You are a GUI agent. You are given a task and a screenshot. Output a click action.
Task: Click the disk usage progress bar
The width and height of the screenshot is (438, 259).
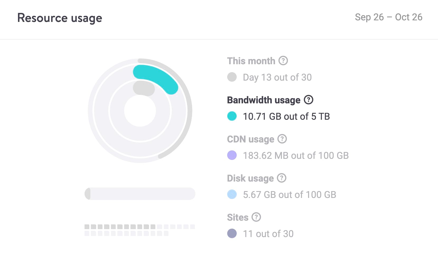(x=140, y=194)
